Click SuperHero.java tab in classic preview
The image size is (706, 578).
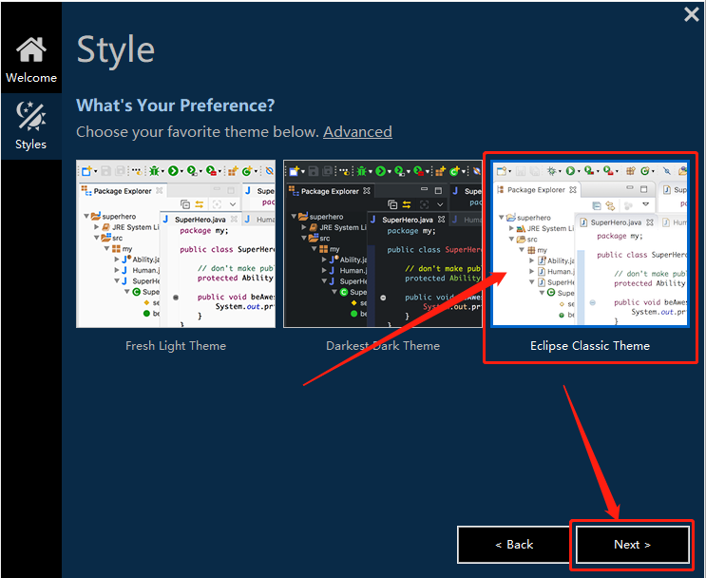point(616,222)
